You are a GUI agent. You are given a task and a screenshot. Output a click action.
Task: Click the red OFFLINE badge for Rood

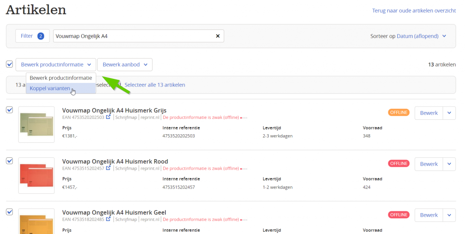(x=399, y=164)
